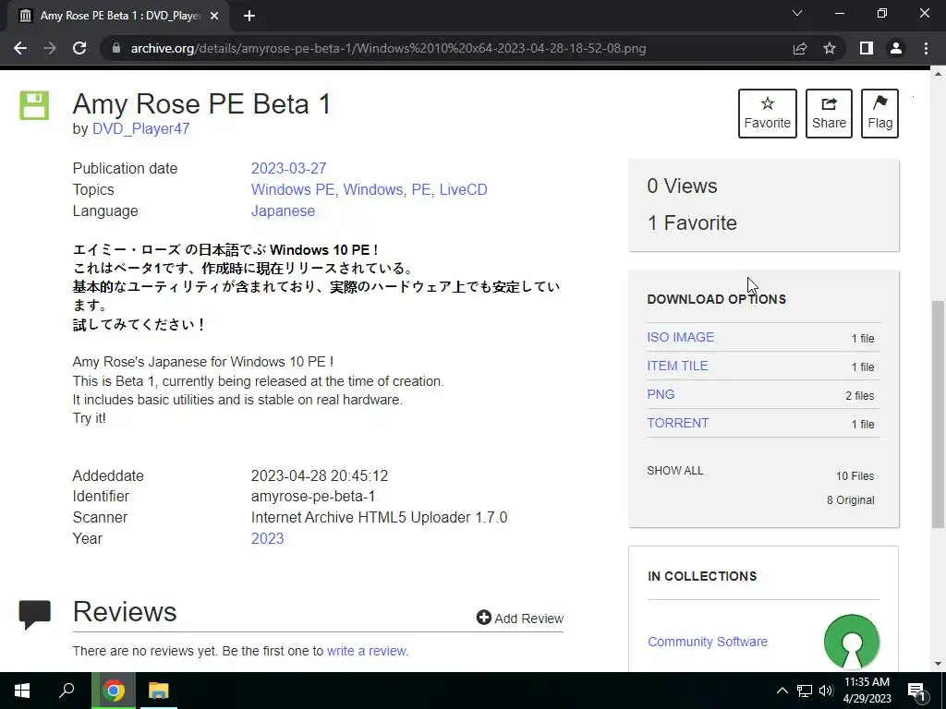Click the network tray icon

(805, 691)
